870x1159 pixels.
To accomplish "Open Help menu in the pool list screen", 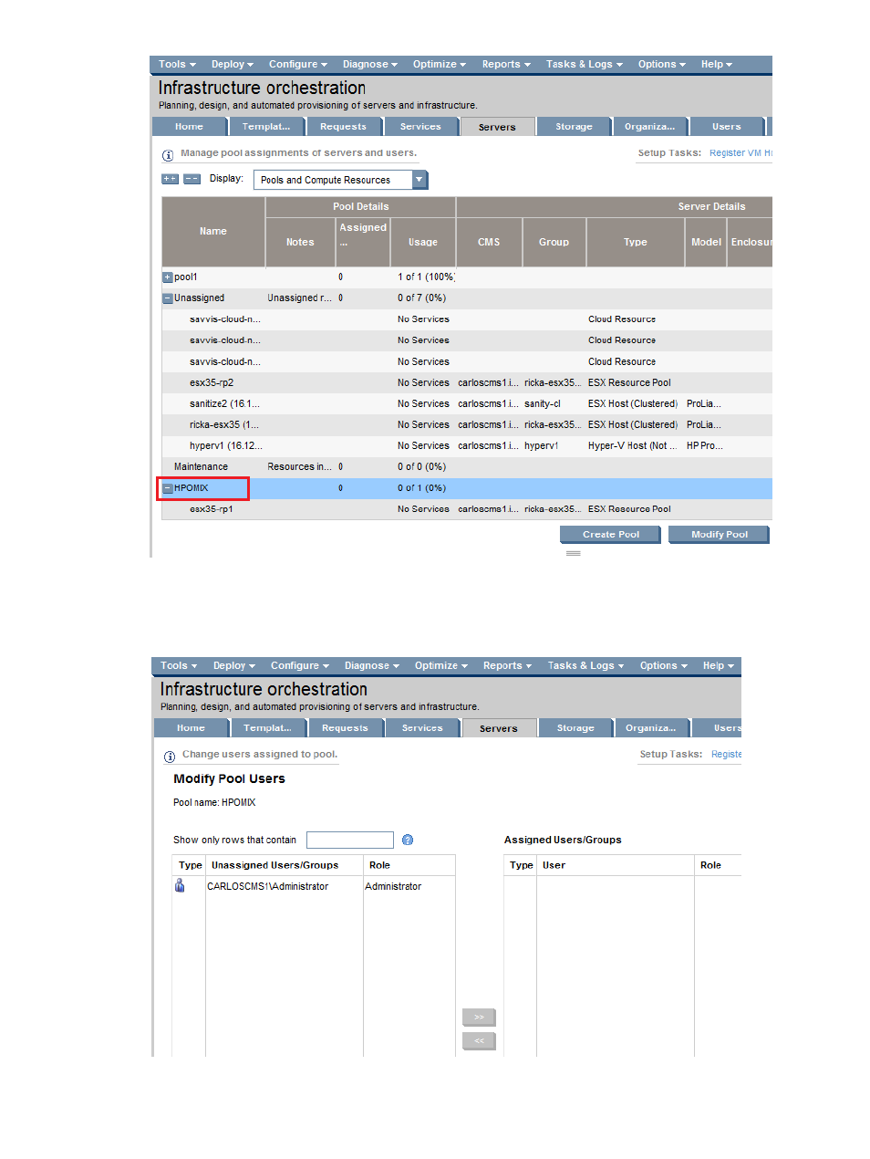I will pyautogui.click(x=717, y=65).
